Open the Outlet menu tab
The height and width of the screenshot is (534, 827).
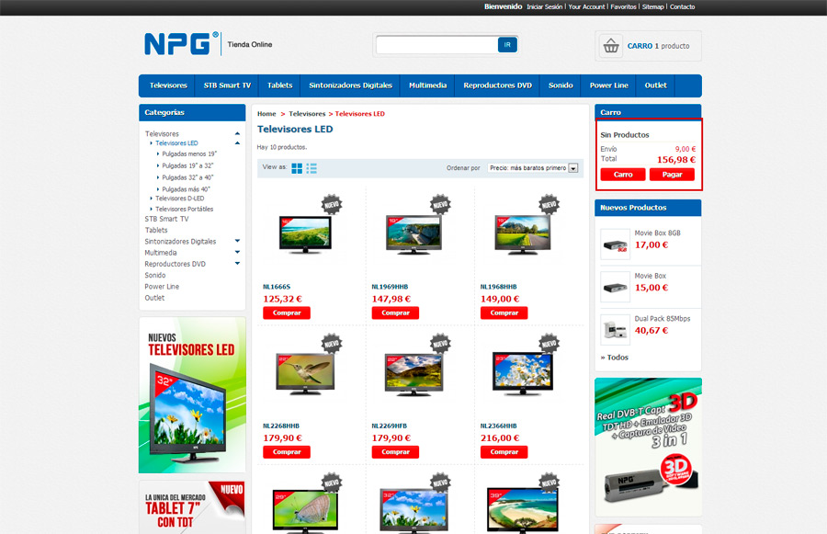click(655, 85)
